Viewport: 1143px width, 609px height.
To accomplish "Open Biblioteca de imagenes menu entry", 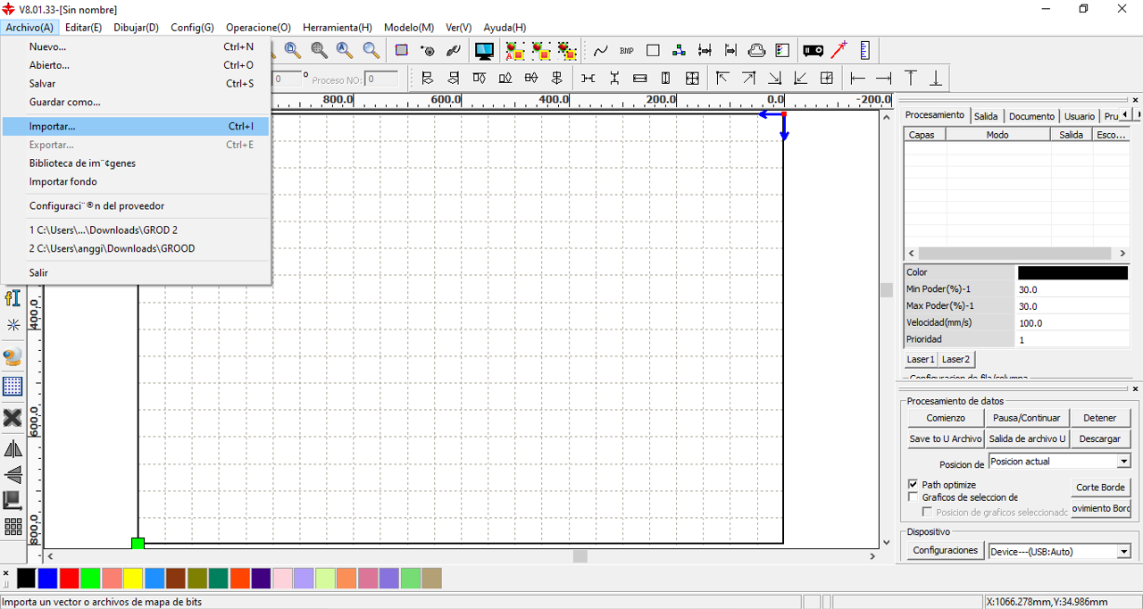I will coord(136,163).
